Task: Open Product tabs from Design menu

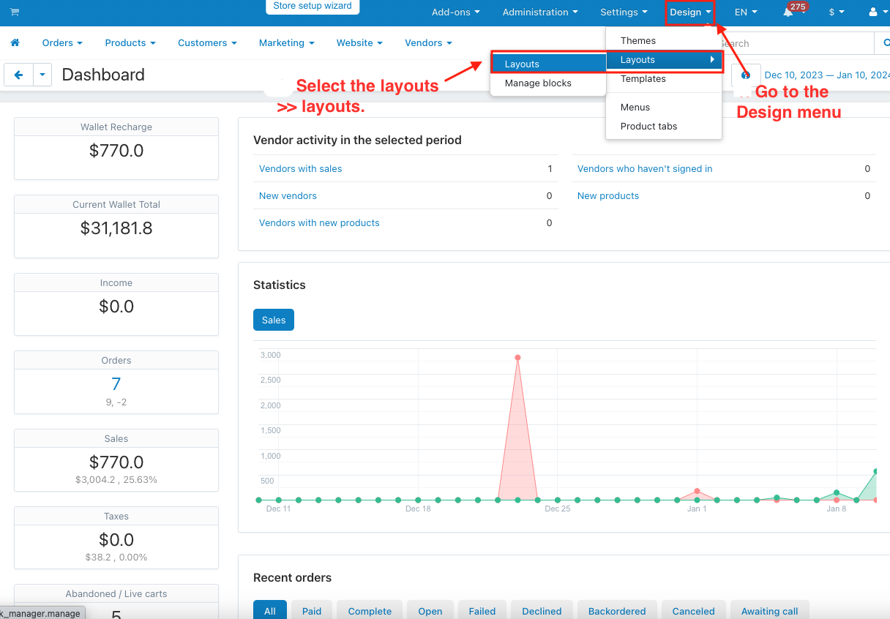Action: point(648,127)
